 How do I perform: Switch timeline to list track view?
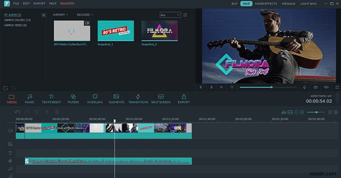330,113
